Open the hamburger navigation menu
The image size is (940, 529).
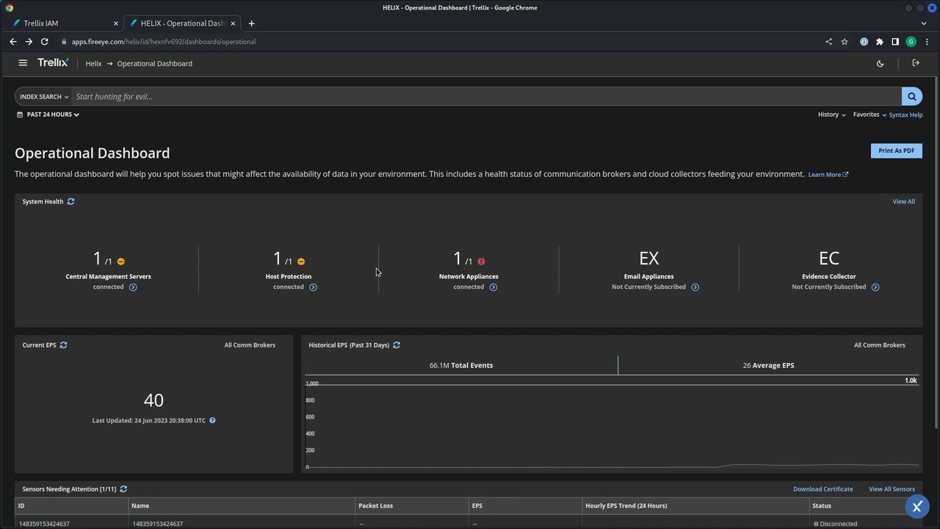pyautogui.click(x=23, y=63)
